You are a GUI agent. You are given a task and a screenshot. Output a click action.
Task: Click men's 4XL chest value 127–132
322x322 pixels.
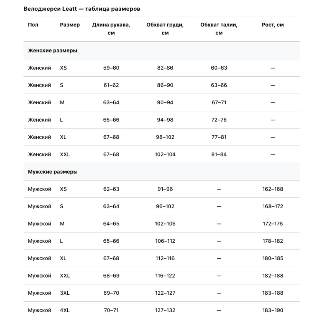pos(165,310)
